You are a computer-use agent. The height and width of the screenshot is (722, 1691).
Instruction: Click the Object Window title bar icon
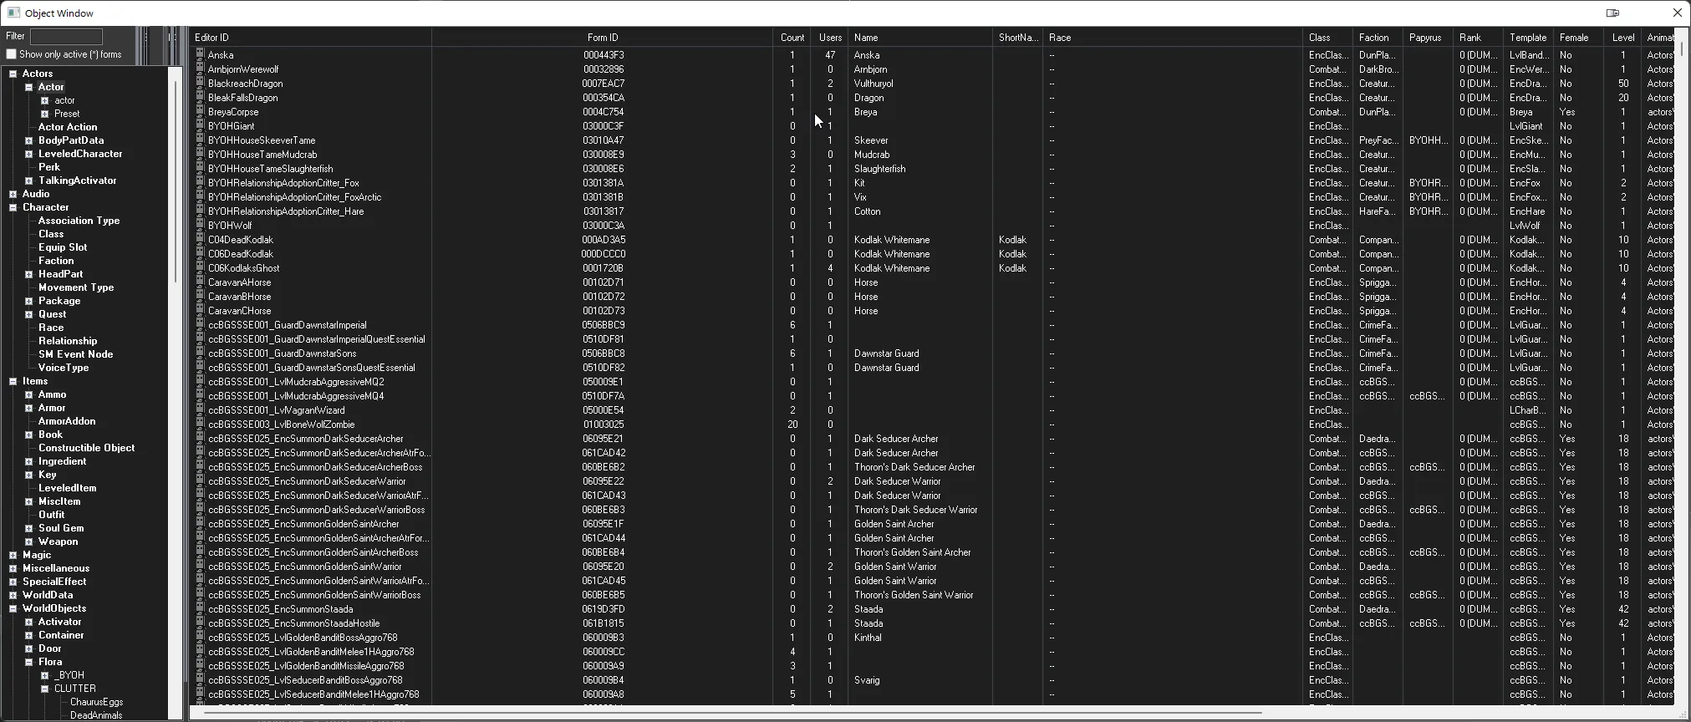pos(13,13)
